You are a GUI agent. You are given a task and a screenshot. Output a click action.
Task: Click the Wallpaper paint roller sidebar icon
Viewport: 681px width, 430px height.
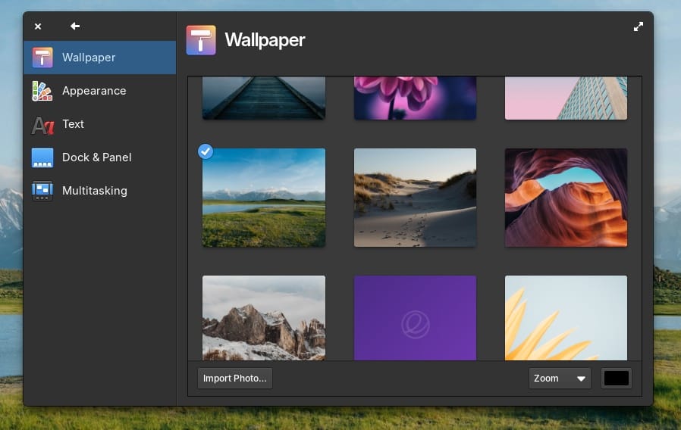pos(42,58)
